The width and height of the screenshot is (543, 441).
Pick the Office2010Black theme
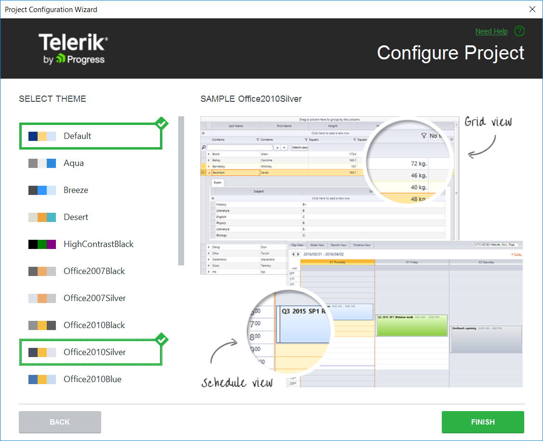91,325
